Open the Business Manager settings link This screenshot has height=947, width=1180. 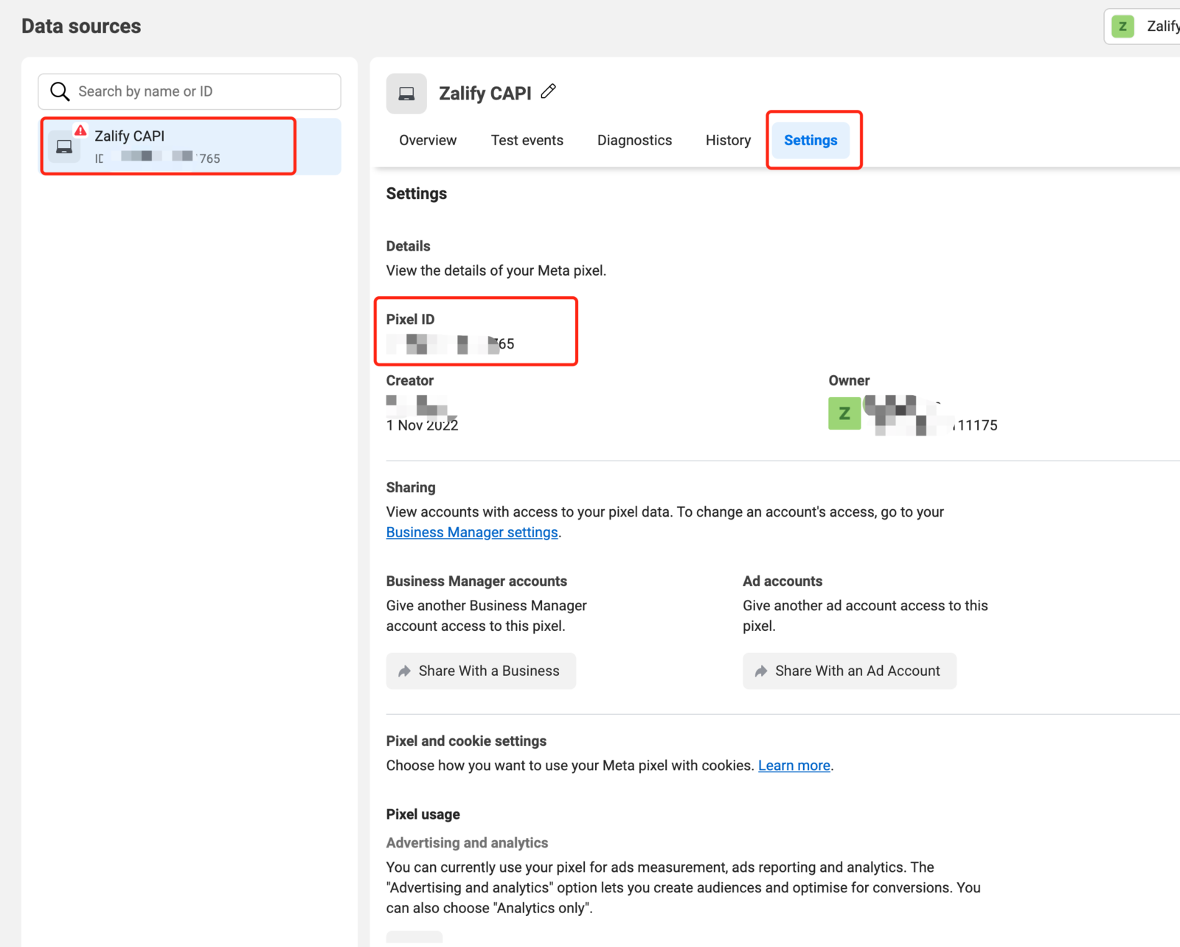click(x=472, y=532)
